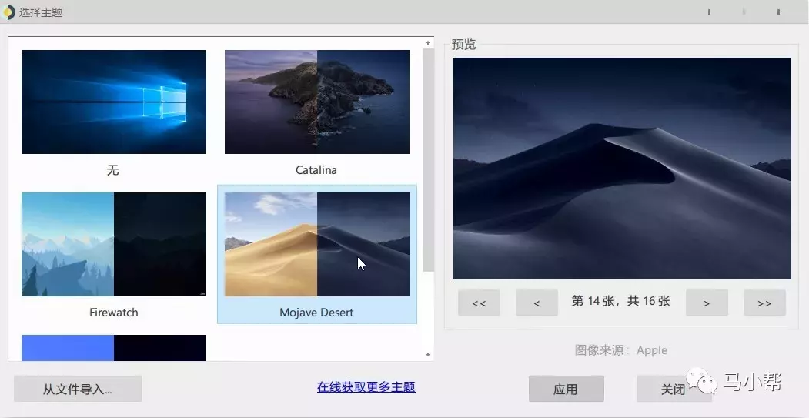Select the 无 (none) Windows theme thumbnail
The image size is (809, 418).
[x=113, y=102]
